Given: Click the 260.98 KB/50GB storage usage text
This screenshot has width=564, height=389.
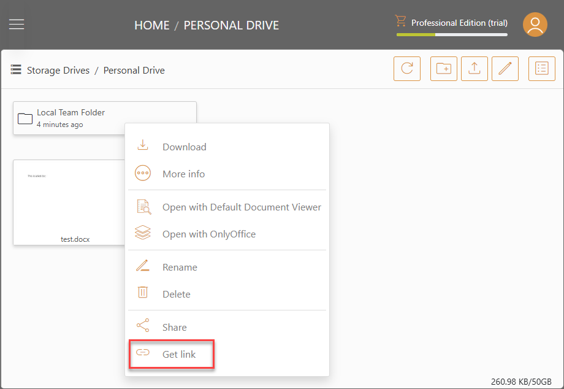Looking at the screenshot, I should click(521, 382).
